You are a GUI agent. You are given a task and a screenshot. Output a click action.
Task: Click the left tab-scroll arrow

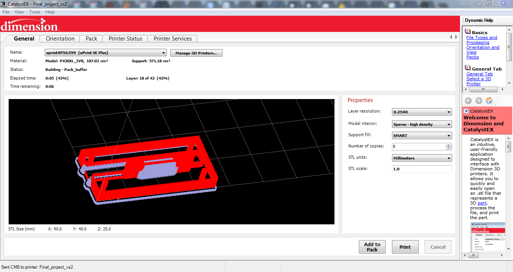(451, 37)
